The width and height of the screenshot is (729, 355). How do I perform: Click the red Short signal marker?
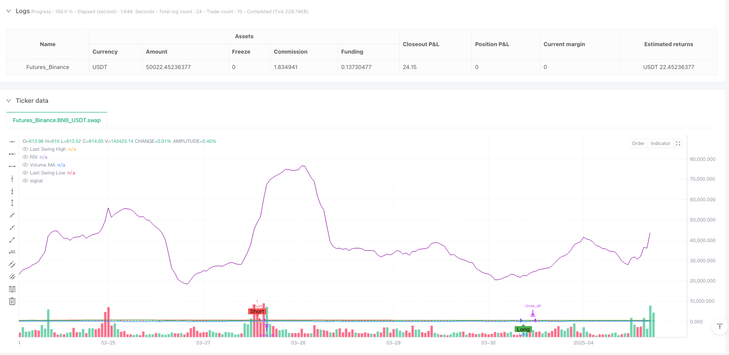tap(257, 312)
